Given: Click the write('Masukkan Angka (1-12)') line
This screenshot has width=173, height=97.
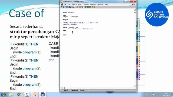Looking at the screenshot, I should [81, 23].
